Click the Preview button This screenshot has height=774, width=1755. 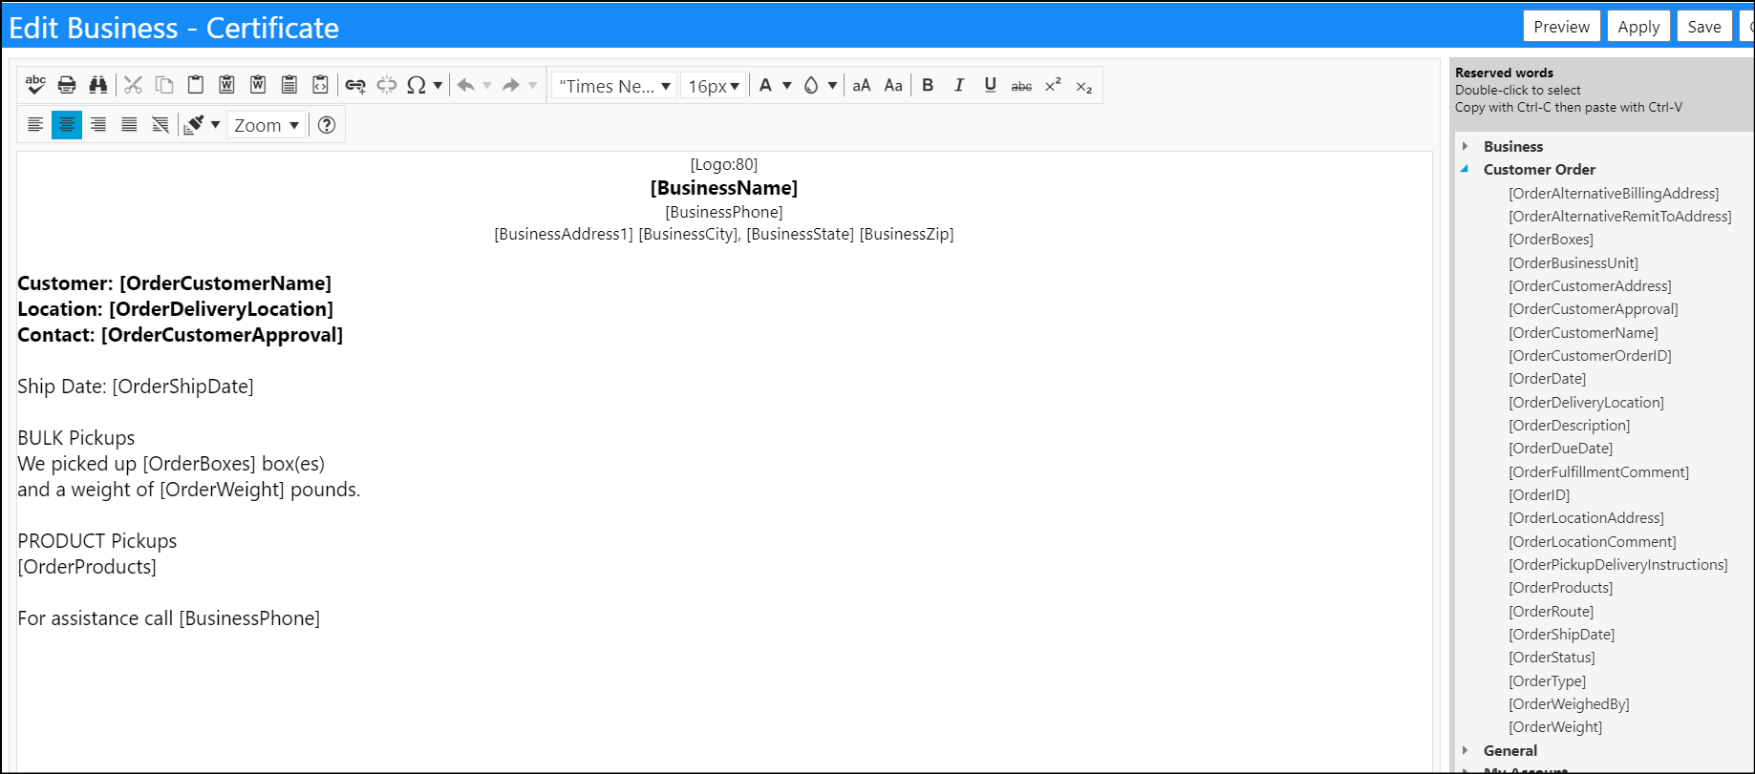tap(1562, 27)
